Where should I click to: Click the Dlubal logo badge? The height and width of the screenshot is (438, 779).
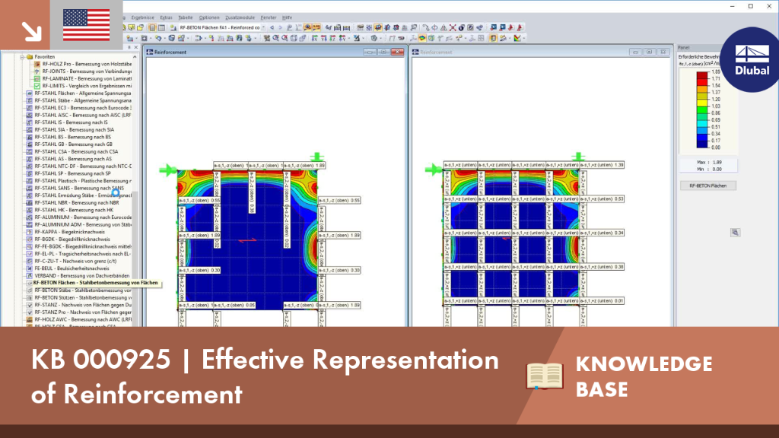(x=751, y=59)
